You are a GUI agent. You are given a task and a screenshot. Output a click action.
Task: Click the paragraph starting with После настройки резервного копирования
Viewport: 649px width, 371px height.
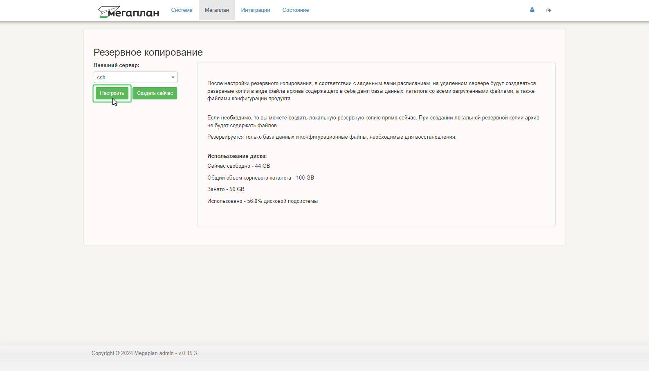click(371, 91)
